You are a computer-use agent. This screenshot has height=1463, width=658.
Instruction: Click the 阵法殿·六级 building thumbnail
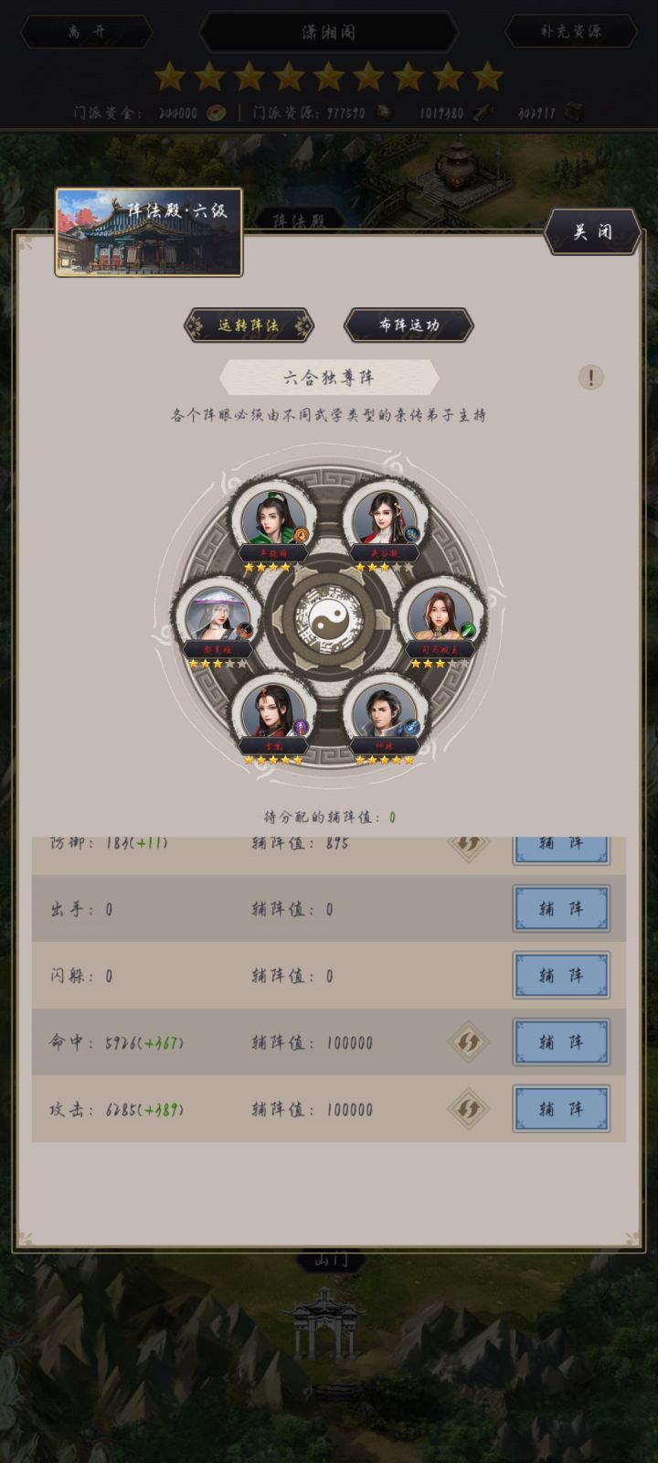coord(149,232)
